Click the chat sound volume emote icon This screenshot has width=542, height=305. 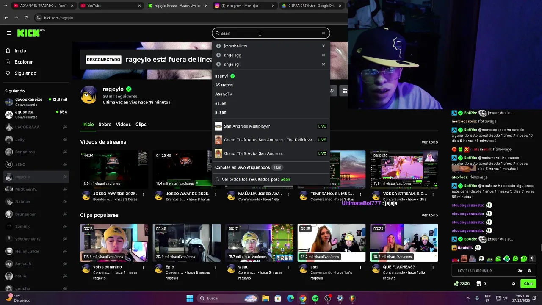click(x=532, y=258)
